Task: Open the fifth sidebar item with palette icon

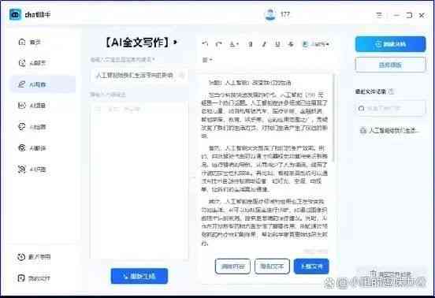Action: pos(32,127)
